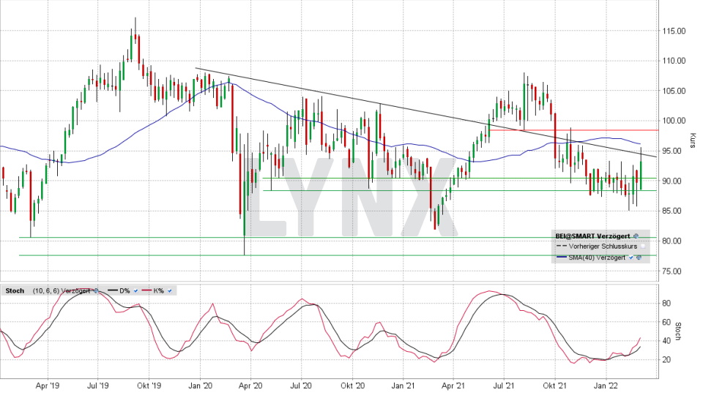The width and height of the screenshot is (703, 395).
Task: Click the 80 stochastic axis label
Action: (x=666, y=303)
